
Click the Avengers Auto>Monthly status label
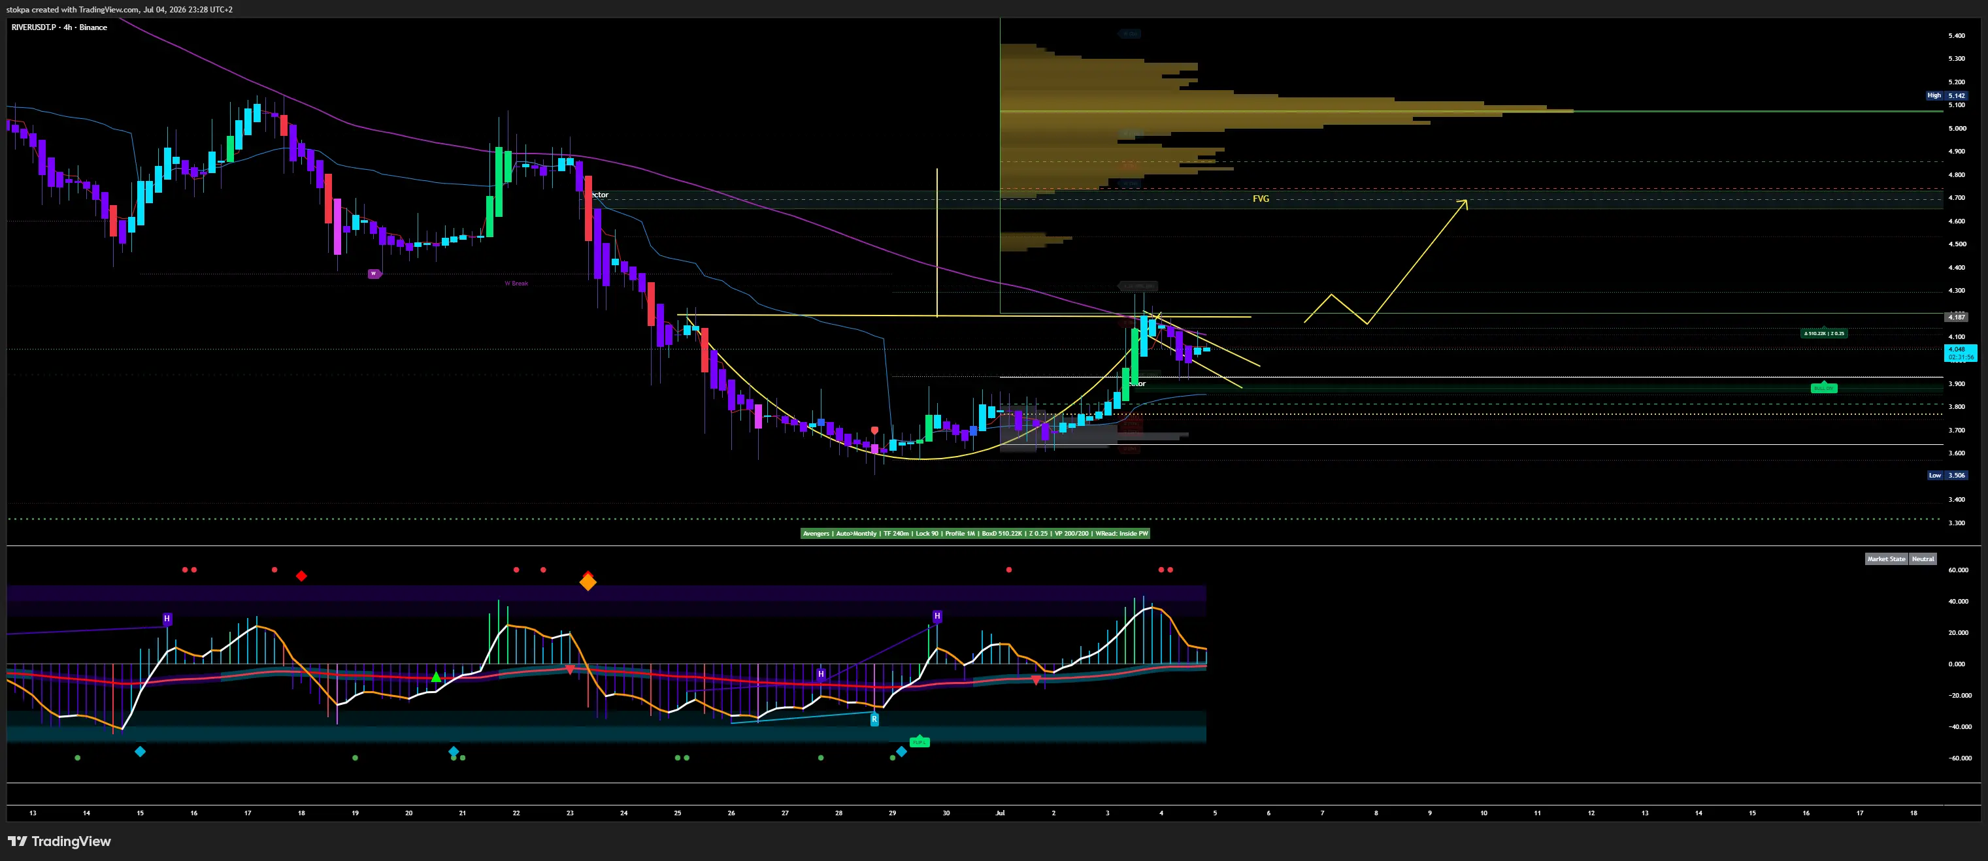pos(976,533)
